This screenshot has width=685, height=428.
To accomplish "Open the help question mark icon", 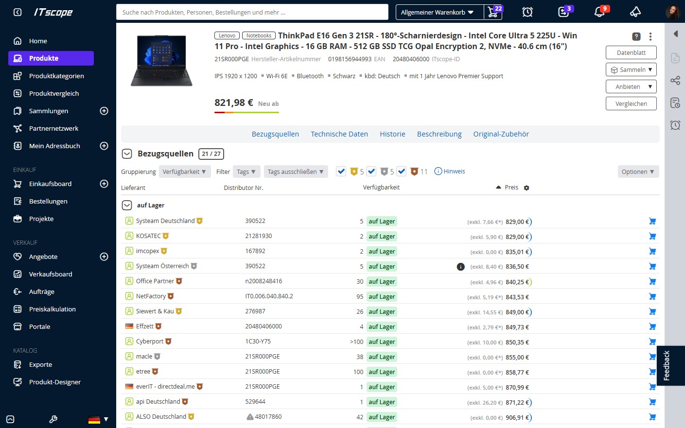I will coord(636,36).
